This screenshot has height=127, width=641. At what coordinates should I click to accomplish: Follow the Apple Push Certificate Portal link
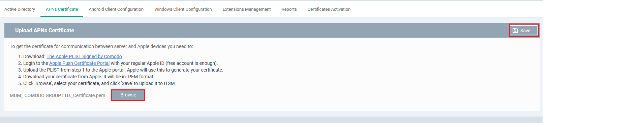tap(79, 63)
